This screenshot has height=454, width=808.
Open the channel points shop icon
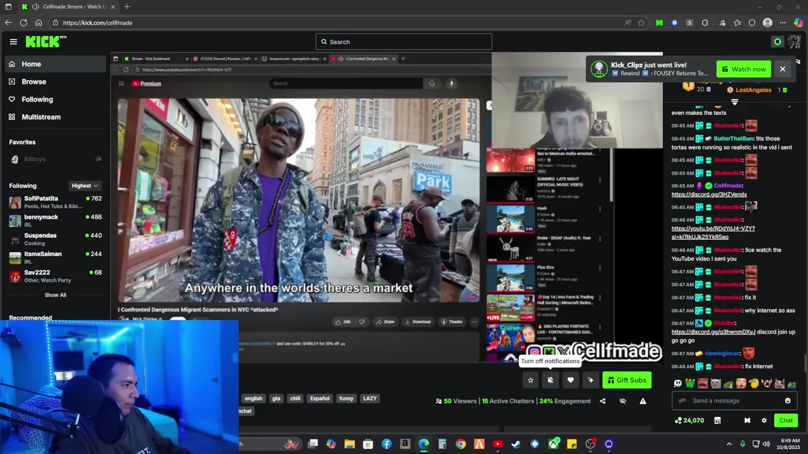[717, 420]
